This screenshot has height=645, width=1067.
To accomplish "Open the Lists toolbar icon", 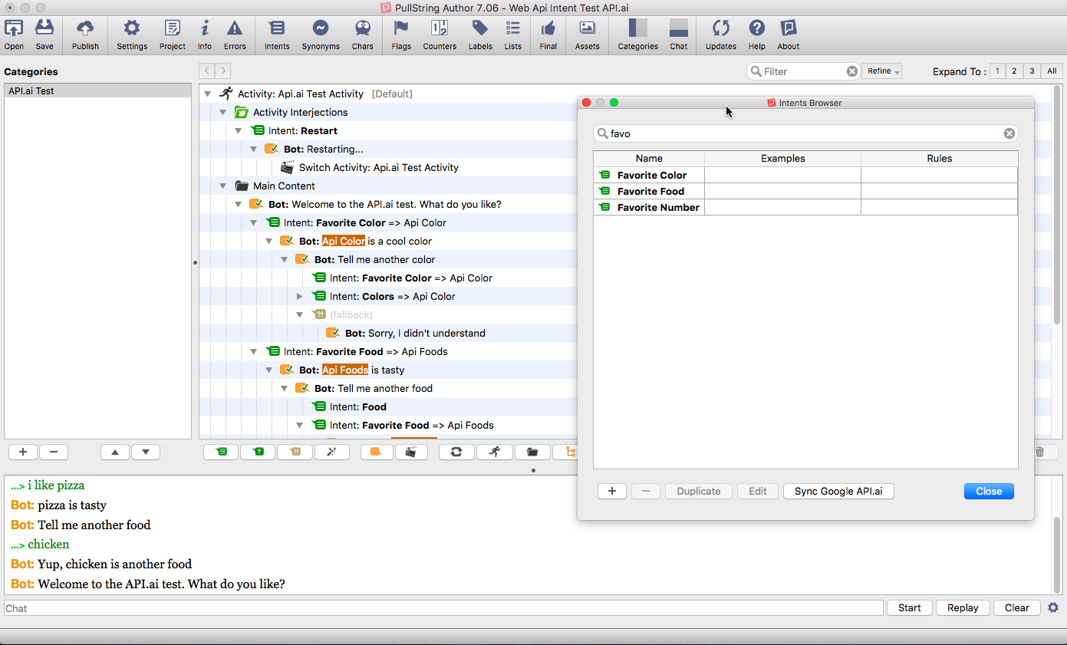I will 513,34.
